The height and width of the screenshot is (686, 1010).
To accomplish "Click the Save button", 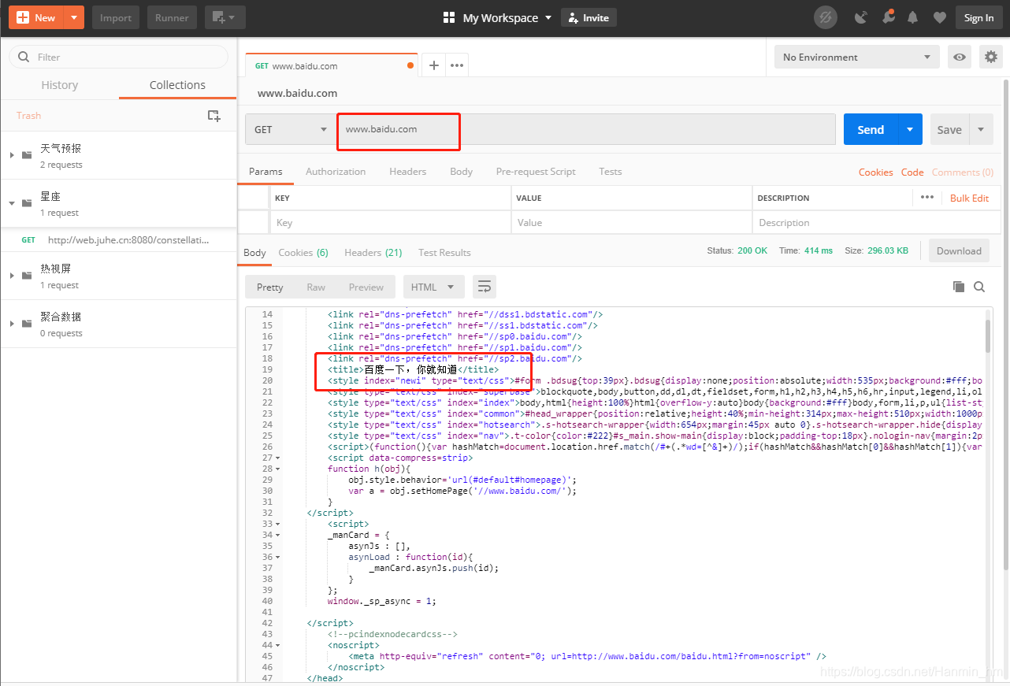I will coord(949,129).
